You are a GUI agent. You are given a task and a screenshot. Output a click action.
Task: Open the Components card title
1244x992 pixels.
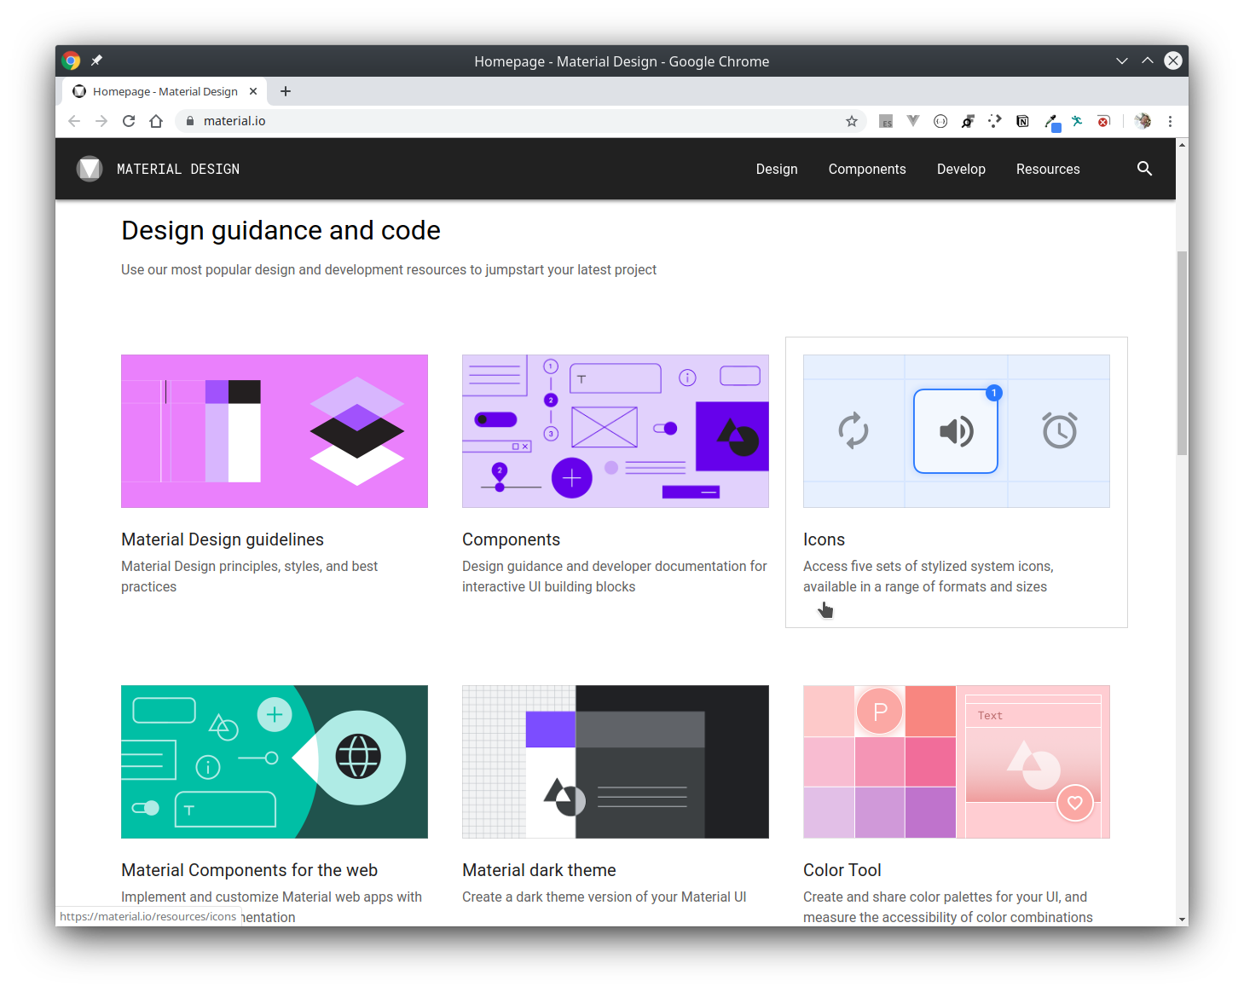tap(511, 539)
